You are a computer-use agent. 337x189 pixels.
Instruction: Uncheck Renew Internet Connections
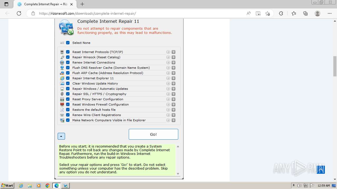(68, 62)
